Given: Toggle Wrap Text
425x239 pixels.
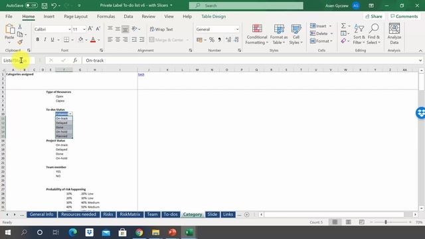Looking at the screenshot, I should pos(161,29).
